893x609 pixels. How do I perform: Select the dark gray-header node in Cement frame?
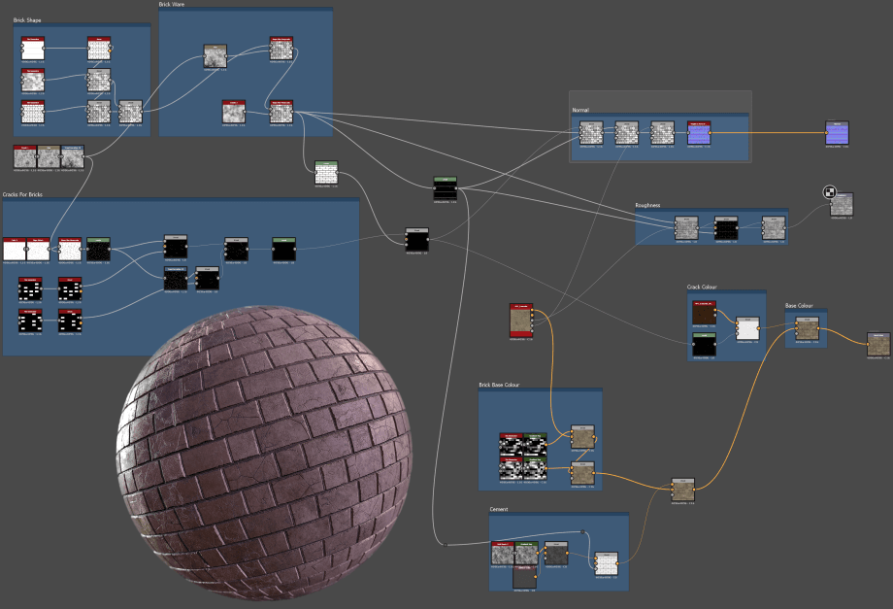point(556,554)
